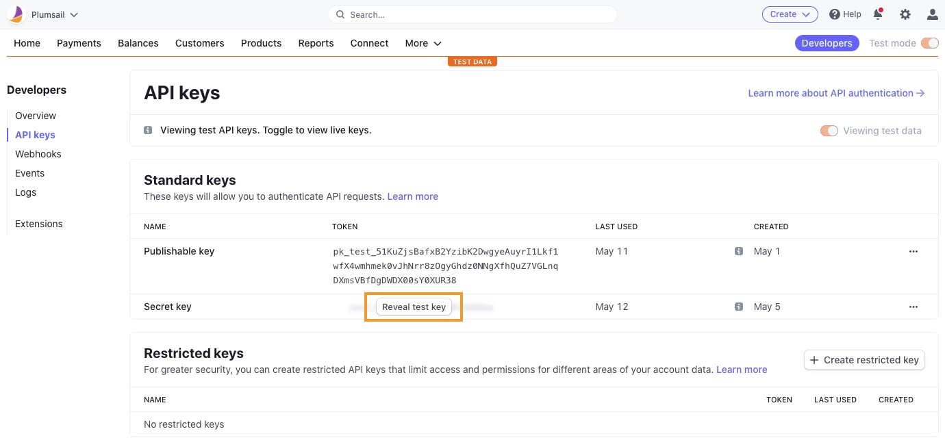Open options menu for Secret key
This screenshot has width=945, height=440.
(x=913, y=307)
